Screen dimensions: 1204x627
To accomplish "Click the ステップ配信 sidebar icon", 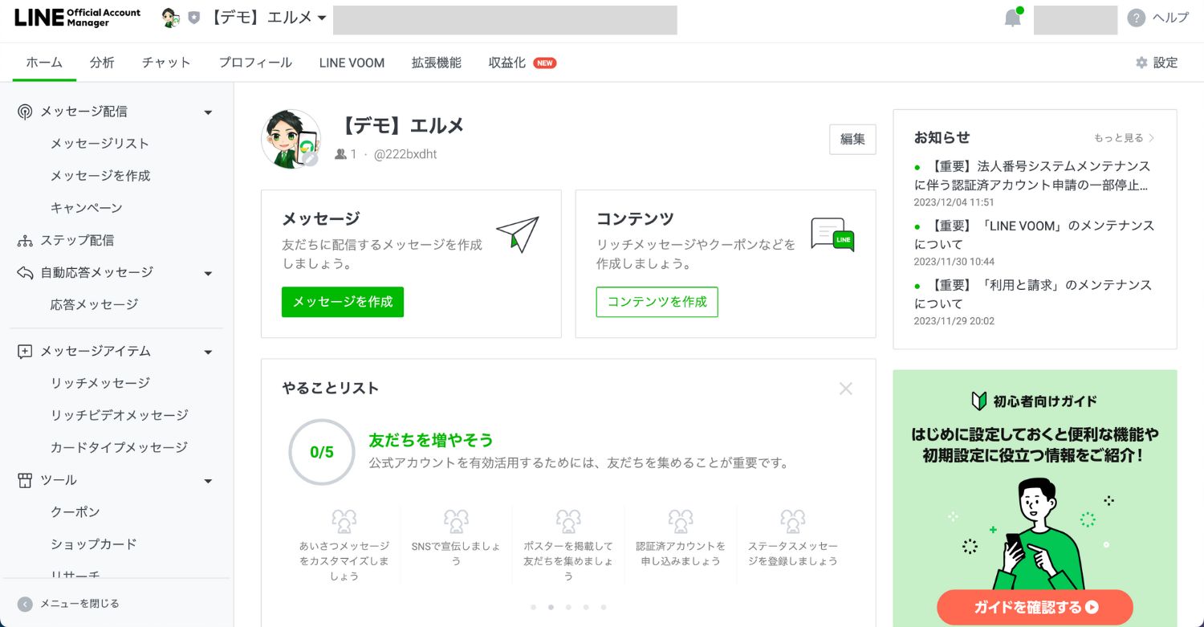I will pyautogui.click(x=24, y=240).
